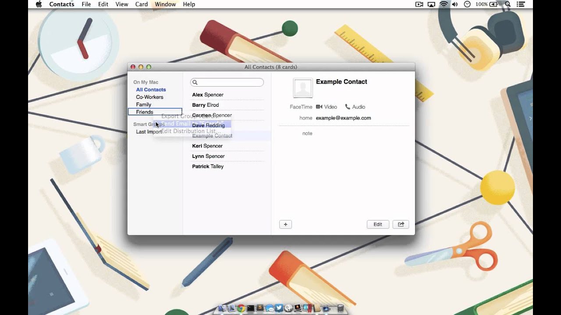561x315 pixels.
Task: Select the Co-Workers group
Action: (149, 97)
